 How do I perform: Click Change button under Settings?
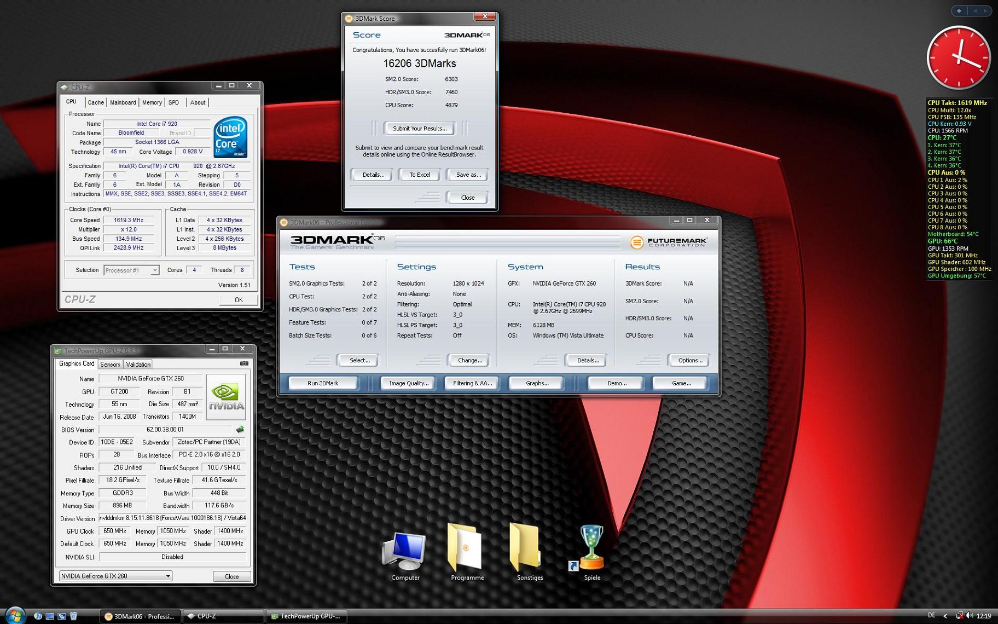(x=469, y=360)
